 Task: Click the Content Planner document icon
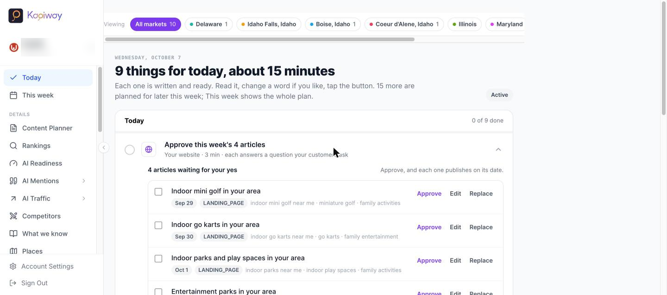13,128
